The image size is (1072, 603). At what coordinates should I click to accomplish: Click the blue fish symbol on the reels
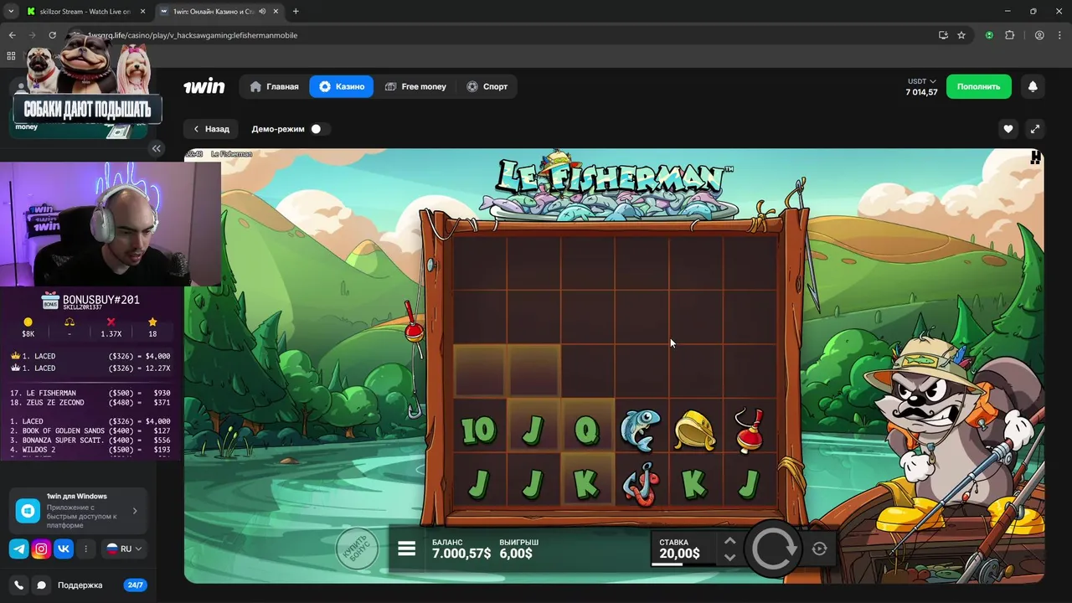[x=641, y=429]
